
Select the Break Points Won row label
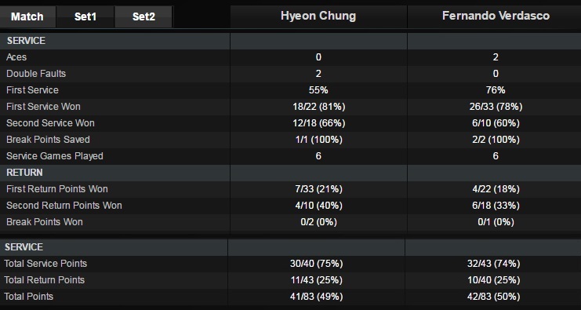[x=45, y=222]
